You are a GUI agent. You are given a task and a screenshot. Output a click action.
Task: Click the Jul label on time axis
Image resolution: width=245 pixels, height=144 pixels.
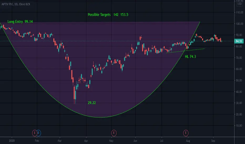[162, 141]
